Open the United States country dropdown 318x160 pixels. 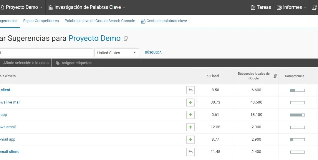point(117,53)
